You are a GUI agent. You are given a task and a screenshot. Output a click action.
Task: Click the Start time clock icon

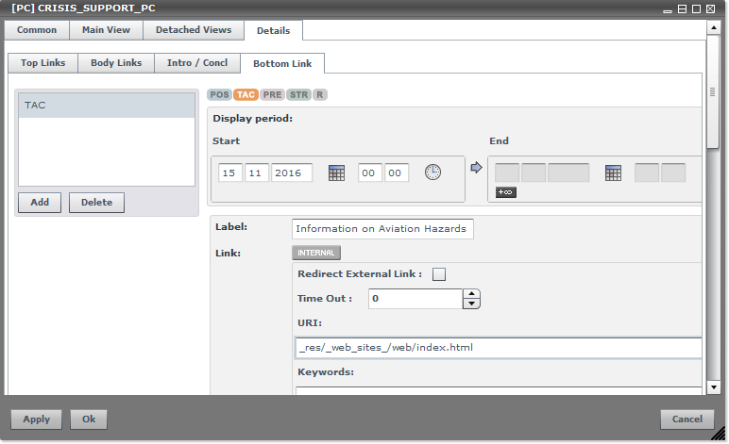tap(432, 173)
